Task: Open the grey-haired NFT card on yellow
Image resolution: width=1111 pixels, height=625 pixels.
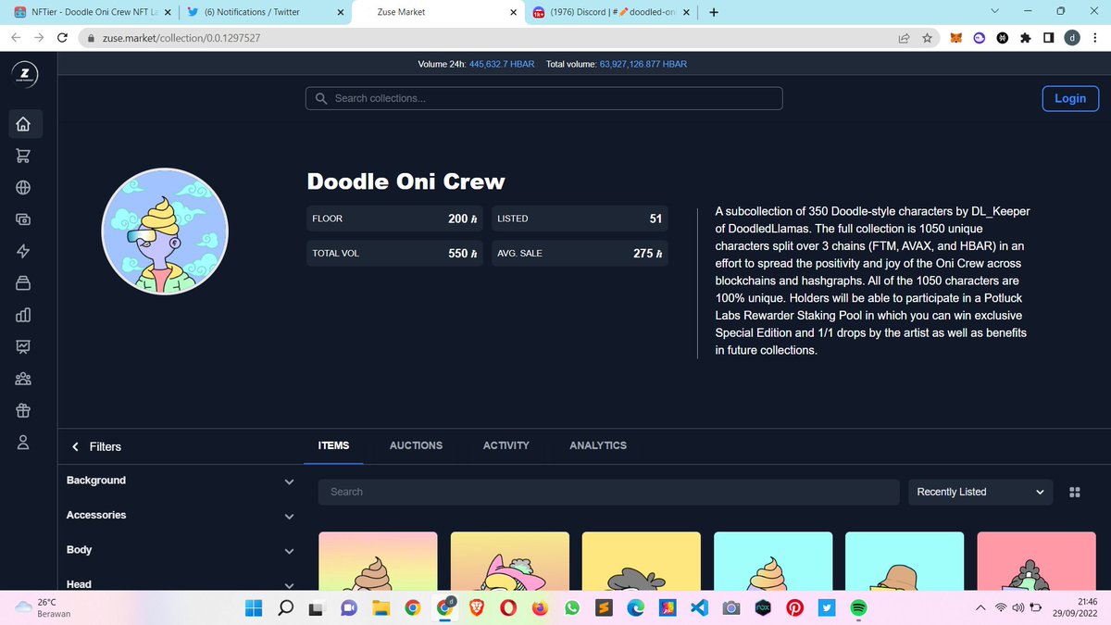Action: coord(641,561)
